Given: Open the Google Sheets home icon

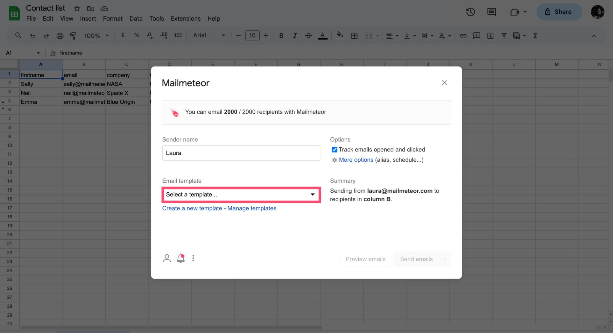Looking at the screenshot, I should pyautogui.click(x=14, y=13).
